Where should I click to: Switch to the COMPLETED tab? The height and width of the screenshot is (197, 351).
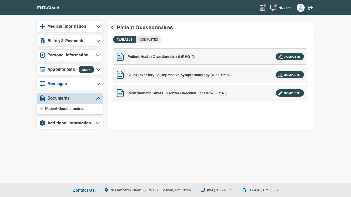pyautogui.click(x=149, y=40)
